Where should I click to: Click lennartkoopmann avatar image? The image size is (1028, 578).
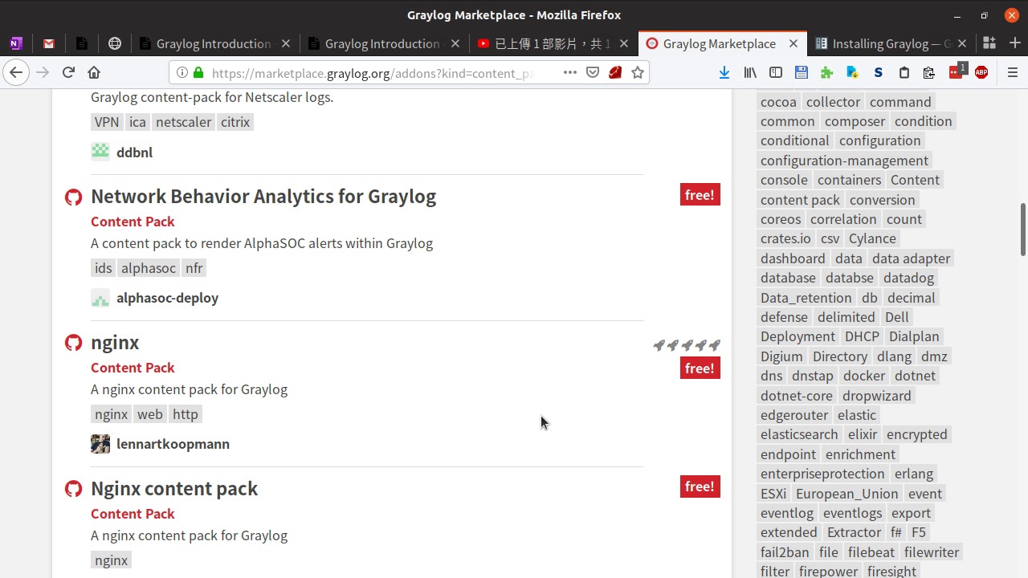[100, 444]
